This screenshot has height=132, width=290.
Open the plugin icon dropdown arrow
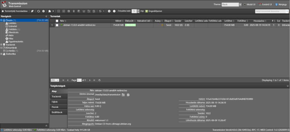[53, 11]
